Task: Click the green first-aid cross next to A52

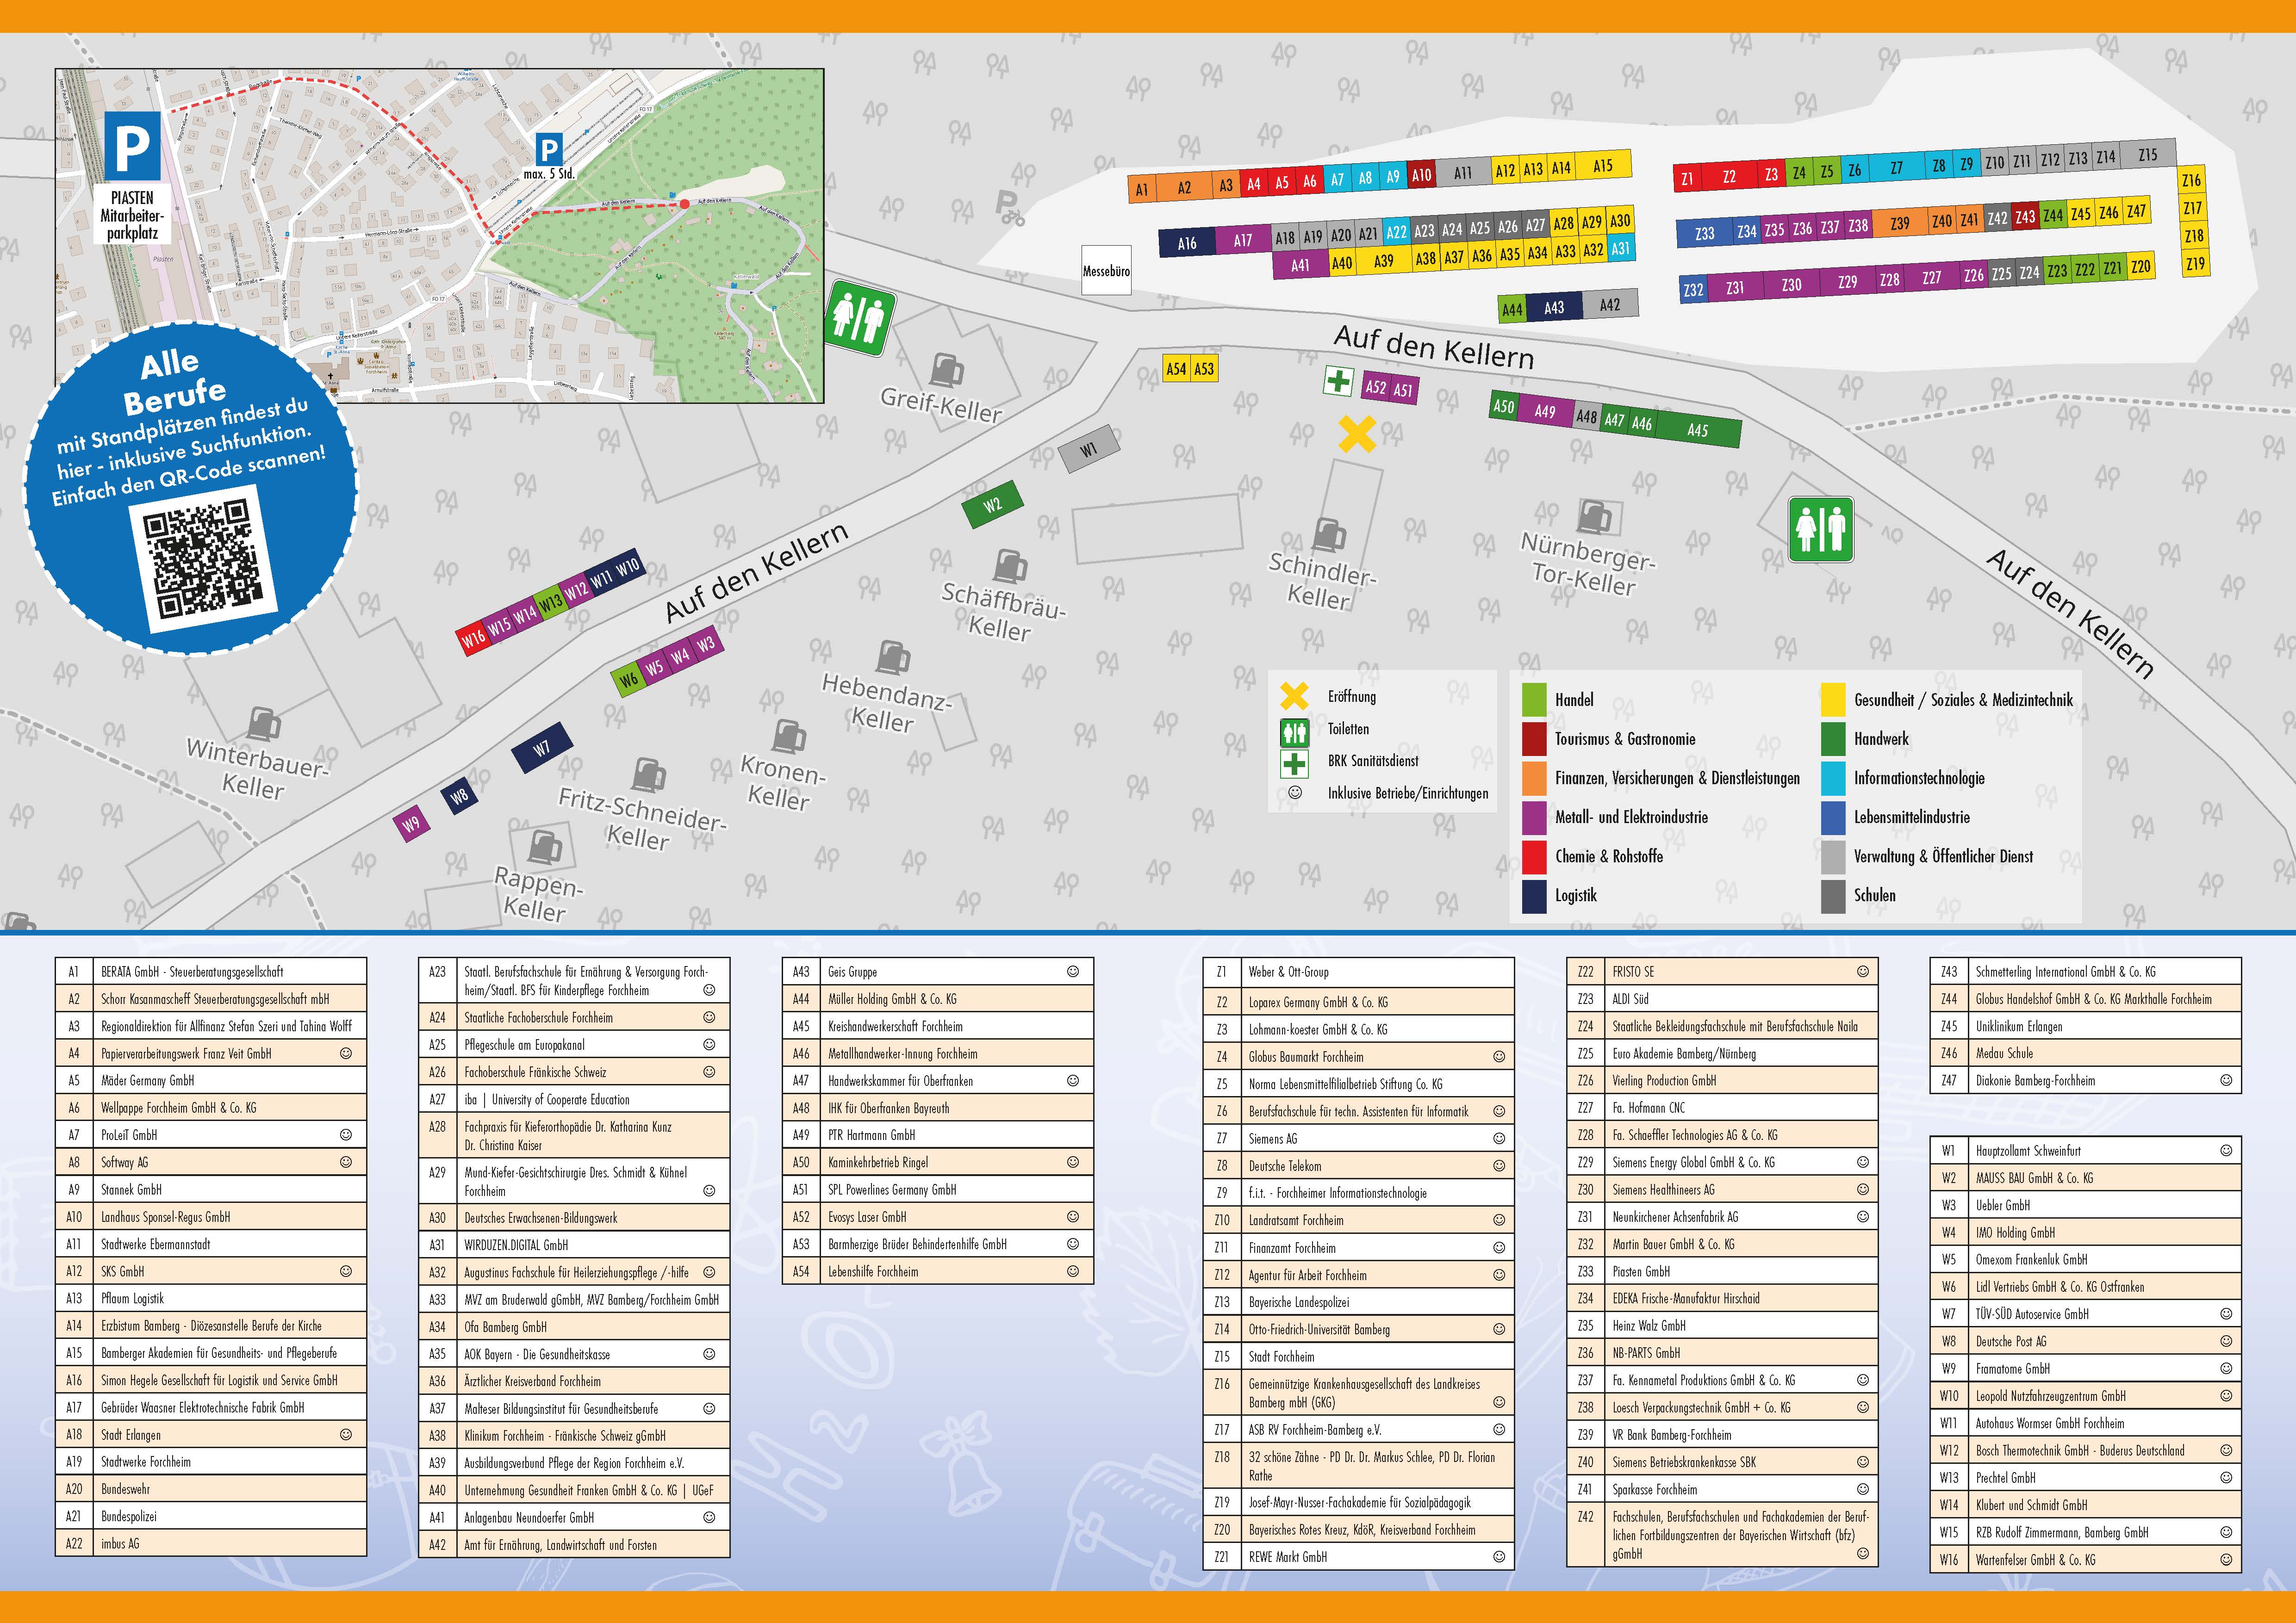Action: coord(1338,381)
